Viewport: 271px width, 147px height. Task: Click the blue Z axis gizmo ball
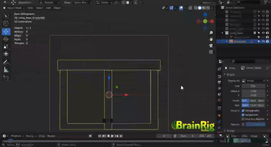pos(205,14)
